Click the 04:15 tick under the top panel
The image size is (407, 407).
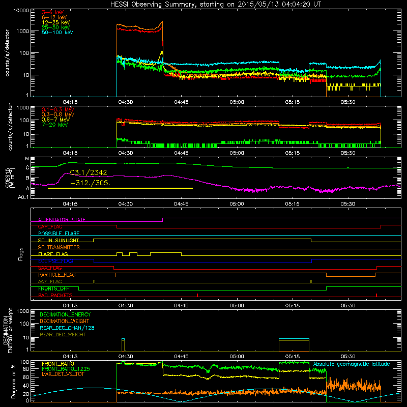[70, 102]
